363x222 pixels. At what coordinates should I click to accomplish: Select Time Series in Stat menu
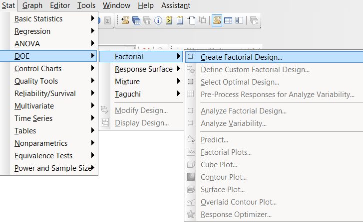pyautogui.click(x=49, y=118)
